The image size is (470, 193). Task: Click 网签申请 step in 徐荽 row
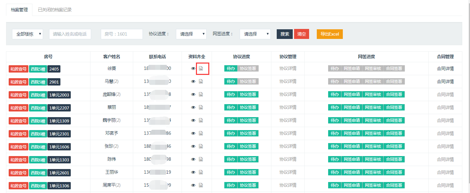[352, 69]
